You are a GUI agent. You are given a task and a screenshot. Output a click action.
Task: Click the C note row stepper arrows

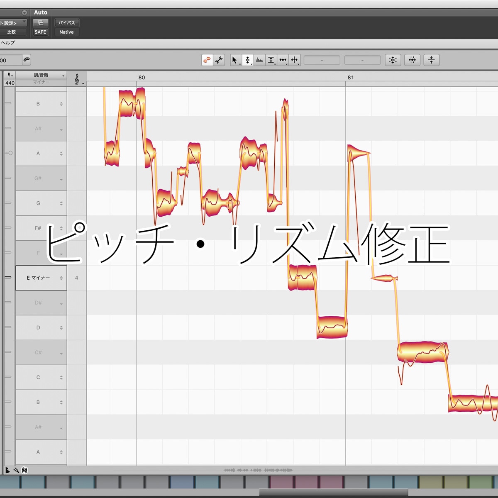[x=61, y=378]
